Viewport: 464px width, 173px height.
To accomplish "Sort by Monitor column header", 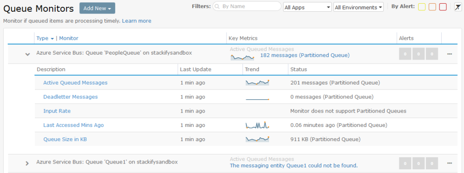I will pyautogui.click(x=69, y=38).
